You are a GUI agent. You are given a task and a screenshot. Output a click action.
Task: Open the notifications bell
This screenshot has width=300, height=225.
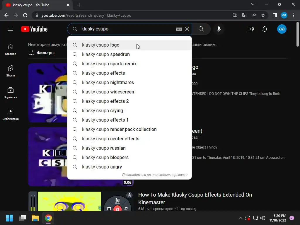point(265,29)
